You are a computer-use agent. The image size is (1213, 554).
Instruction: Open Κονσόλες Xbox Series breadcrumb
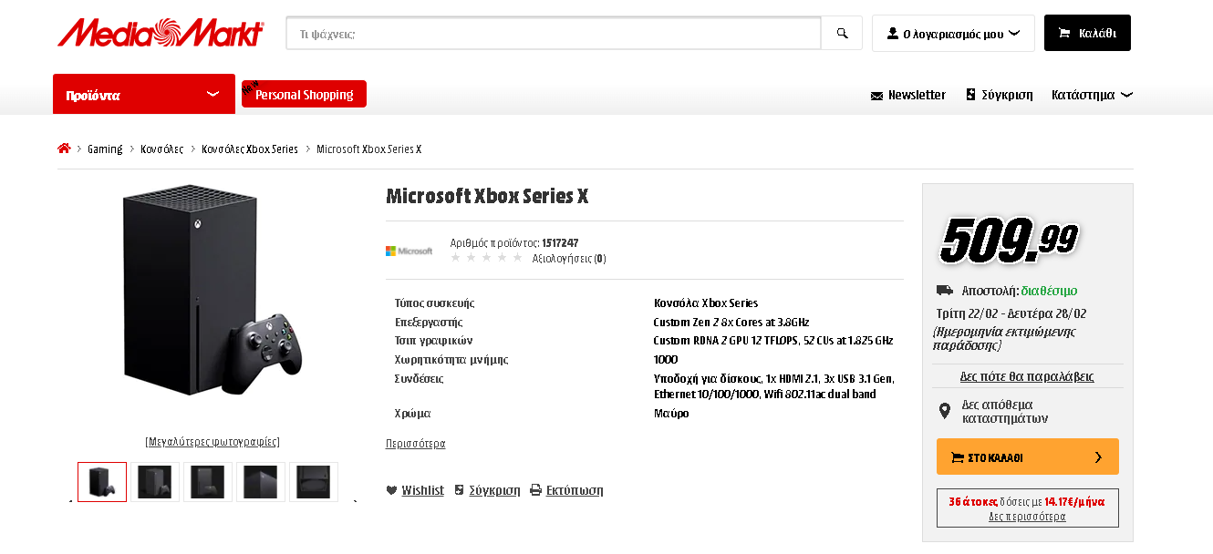click(x=250, y=149)
